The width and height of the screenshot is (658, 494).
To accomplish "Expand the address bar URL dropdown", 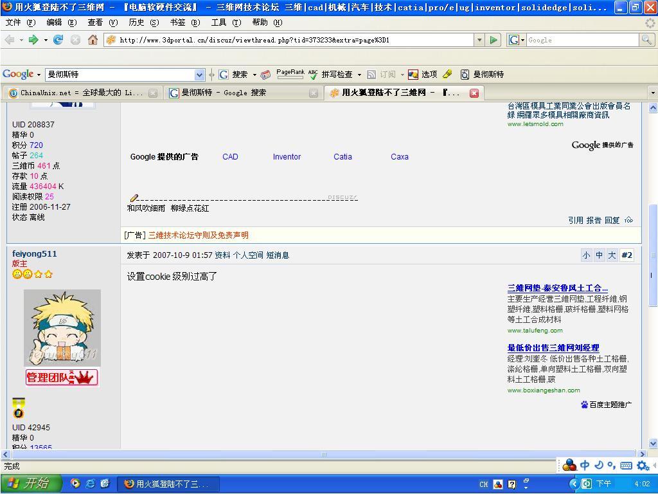I will click(479, 40).
